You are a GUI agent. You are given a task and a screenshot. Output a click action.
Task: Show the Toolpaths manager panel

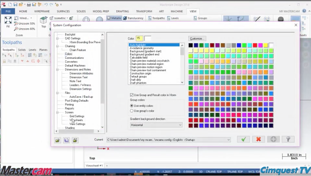(156, 18)
